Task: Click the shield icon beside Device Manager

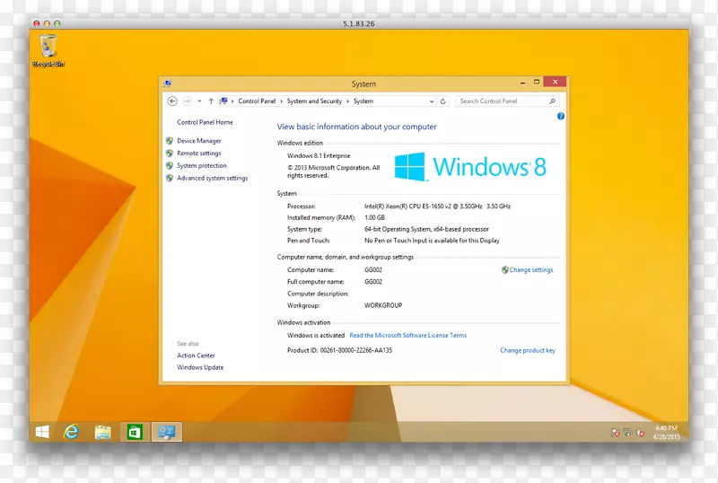Action: point(170,141)
